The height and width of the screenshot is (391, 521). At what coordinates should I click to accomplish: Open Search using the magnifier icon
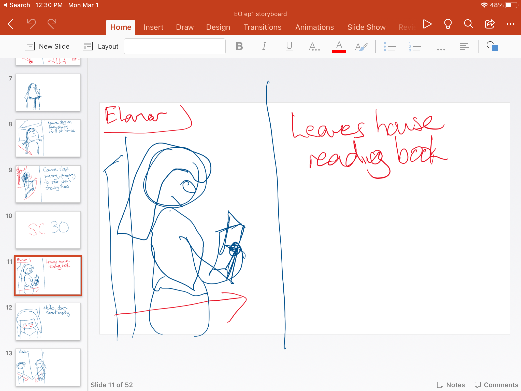pos(468,24)
